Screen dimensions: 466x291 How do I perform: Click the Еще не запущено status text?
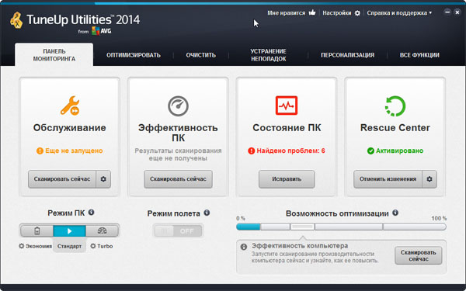(x=74, y=151)
